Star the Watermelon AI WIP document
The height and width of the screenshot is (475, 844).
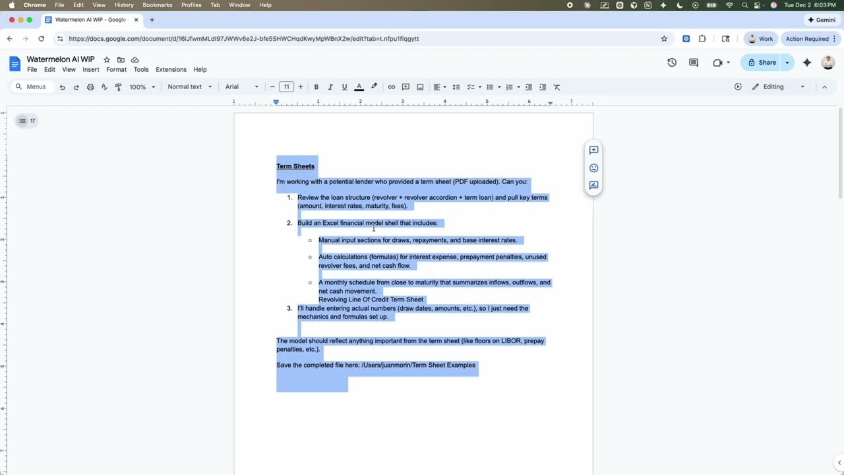pyautogui.click(x=107, y=59)
